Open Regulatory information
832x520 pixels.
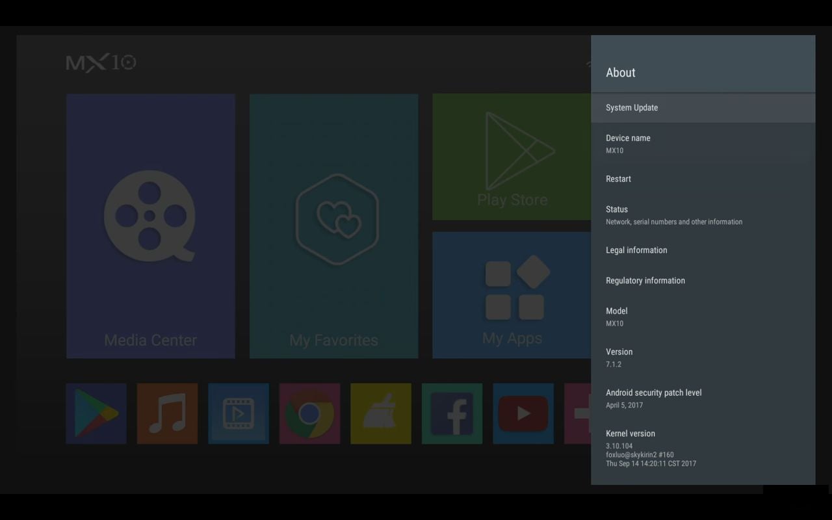point(703,281)
